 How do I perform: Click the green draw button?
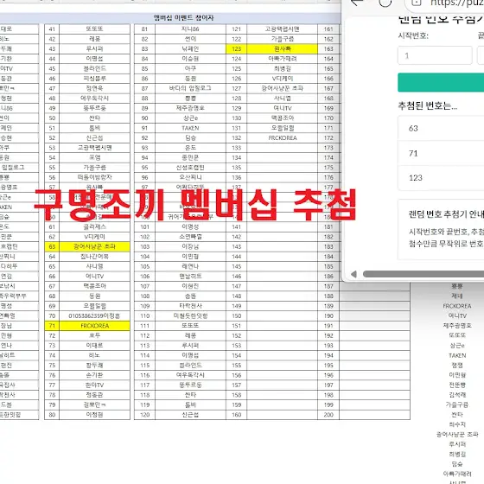click(441, 82)
